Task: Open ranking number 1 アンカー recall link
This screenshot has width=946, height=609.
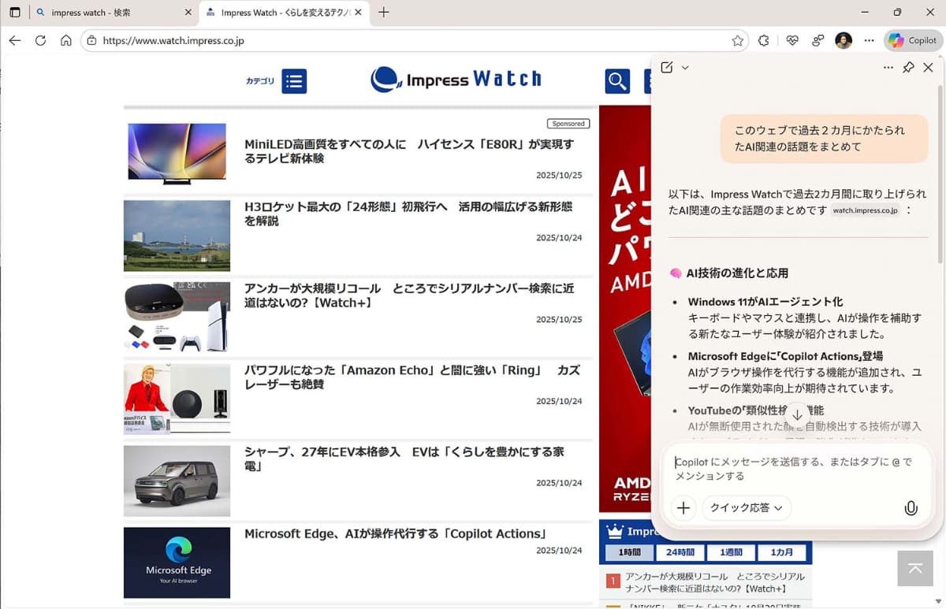Action: click(717, 582)
